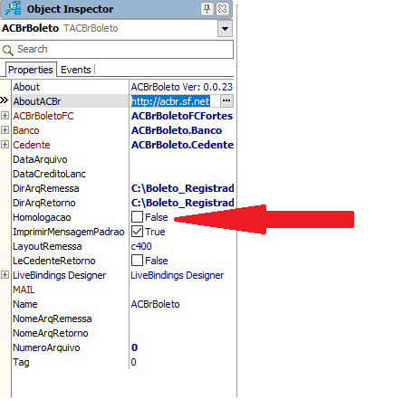Viewport: 404px width, 409px height.
Task: Open the AboutACBr ellipsis editor button
Action: (x=226, y=101)
